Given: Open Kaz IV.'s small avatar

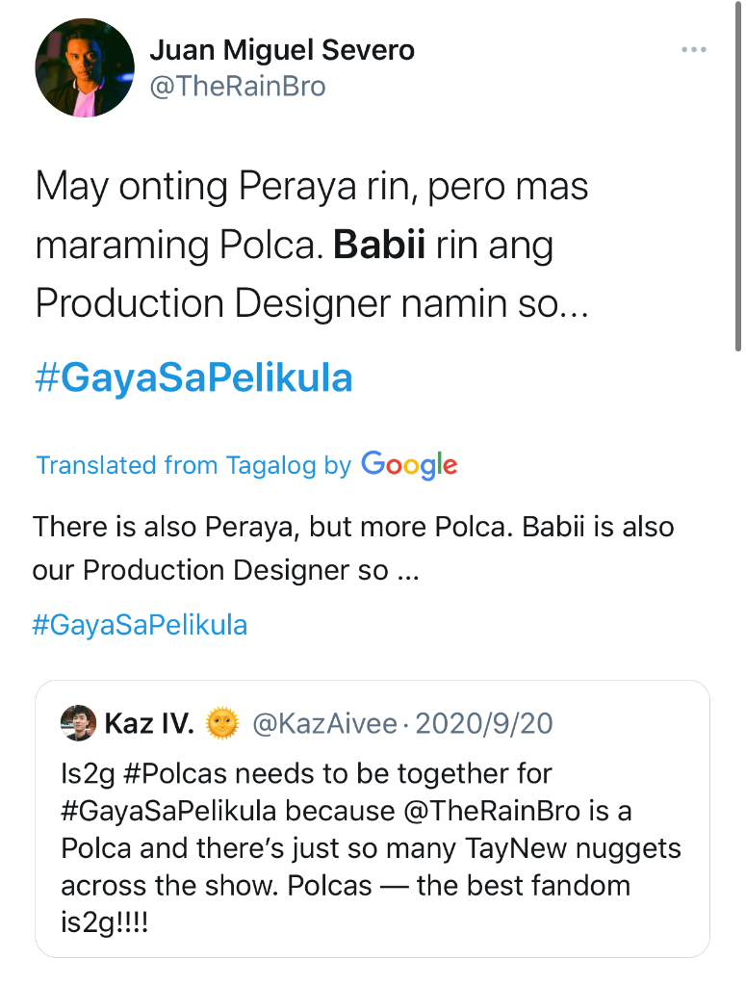Looking at the screenshot, I should coord(79,723).
